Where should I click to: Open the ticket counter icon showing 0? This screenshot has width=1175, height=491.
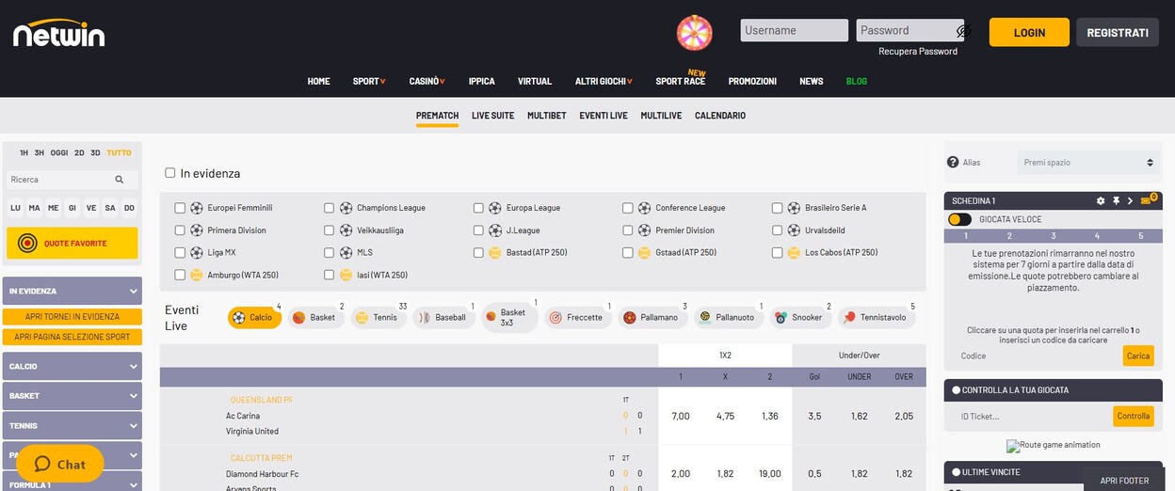[x=1148, y=199]
